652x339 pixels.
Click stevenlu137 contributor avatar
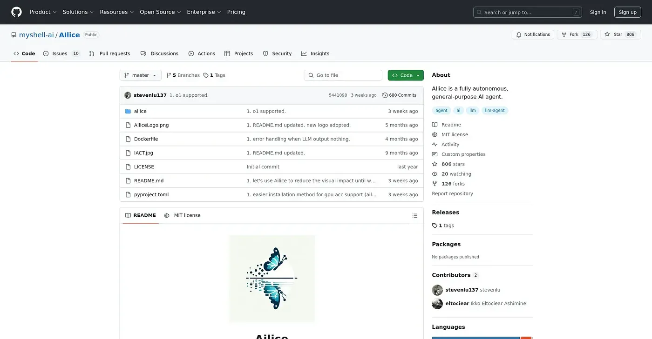pyautogui.click(x=437, y=290)
